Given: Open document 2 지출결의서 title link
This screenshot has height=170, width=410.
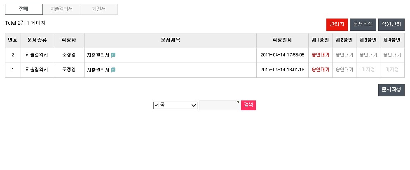Looking at the screenshot, I should [x=98, y=55].
